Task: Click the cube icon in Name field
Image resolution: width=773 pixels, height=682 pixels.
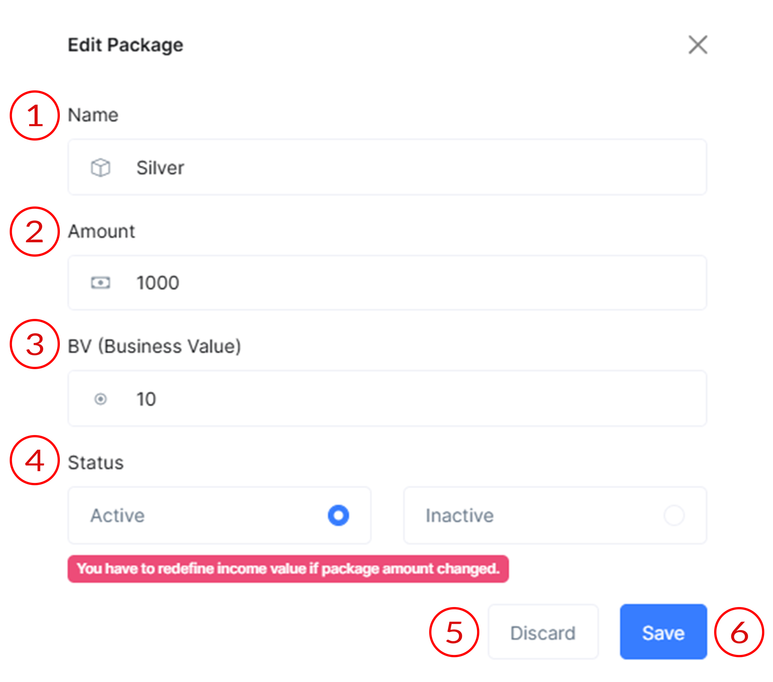Action: 101,168
